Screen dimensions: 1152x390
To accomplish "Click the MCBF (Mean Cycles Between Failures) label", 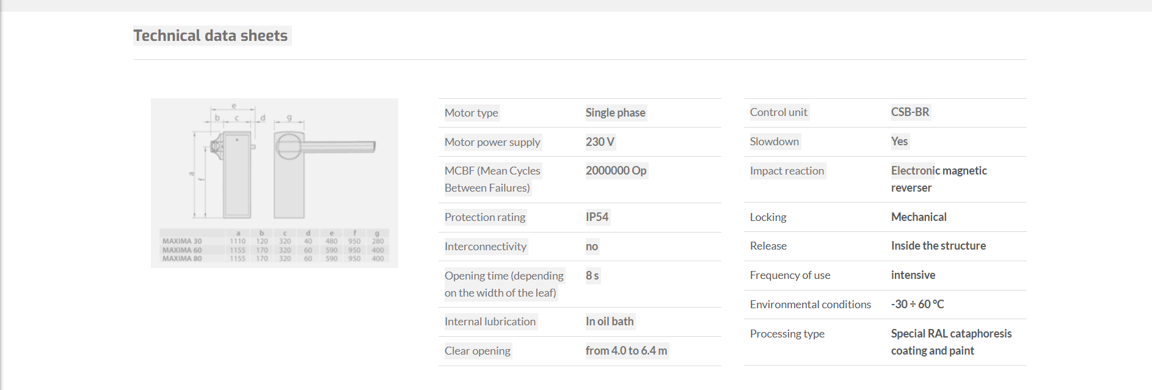I will (492, 179).
